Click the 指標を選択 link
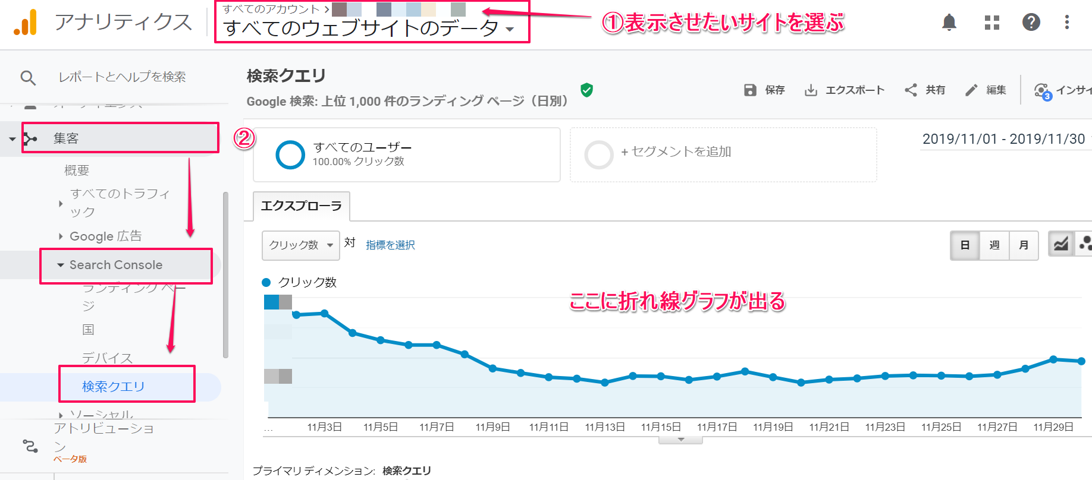Viewport: 1092px width, 480px height. (x=390, y=245)
